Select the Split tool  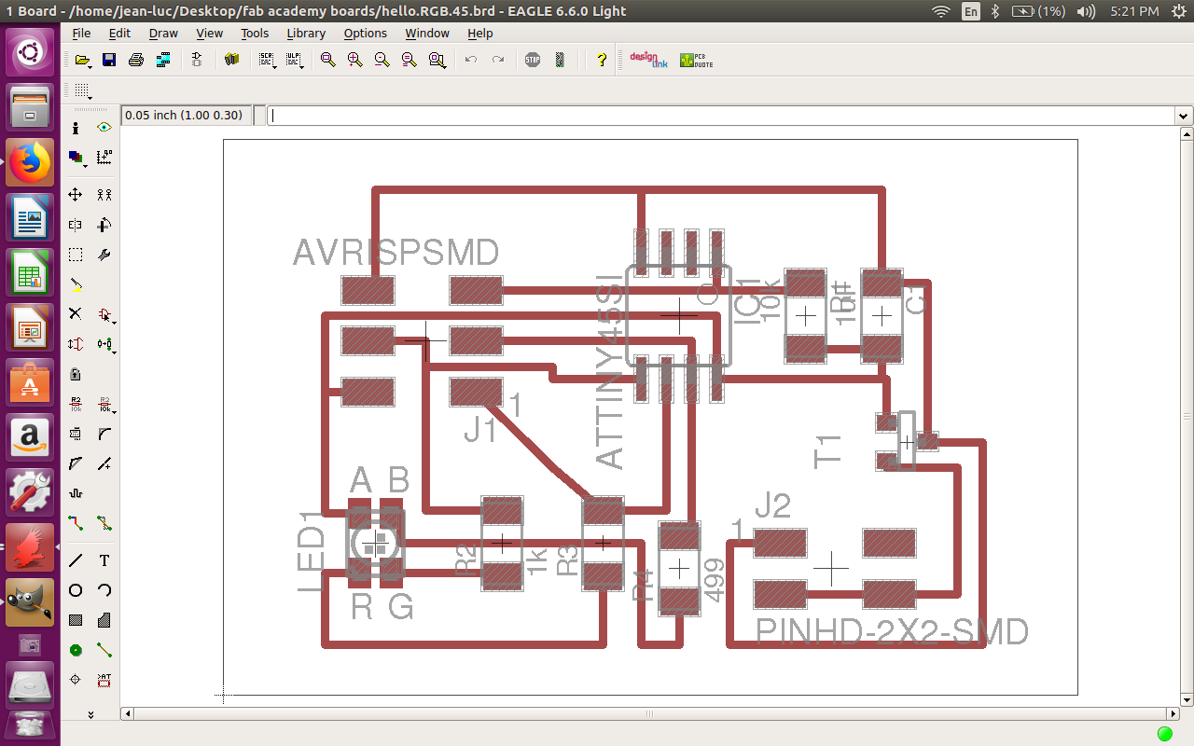coord(76,463)
